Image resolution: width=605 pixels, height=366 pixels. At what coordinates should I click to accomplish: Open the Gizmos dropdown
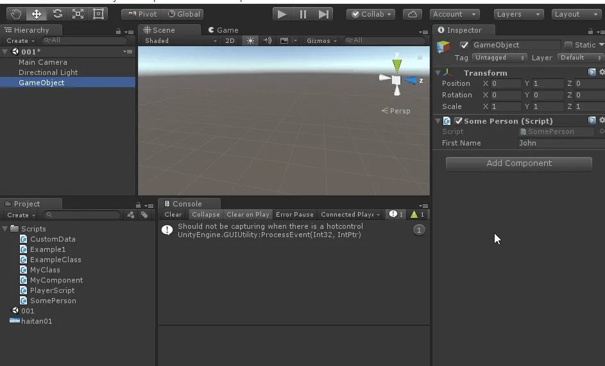tap(321, 40)
